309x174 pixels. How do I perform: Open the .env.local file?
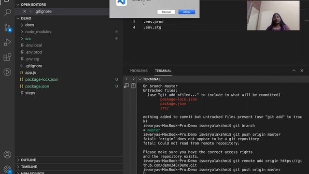pos(33,45)
